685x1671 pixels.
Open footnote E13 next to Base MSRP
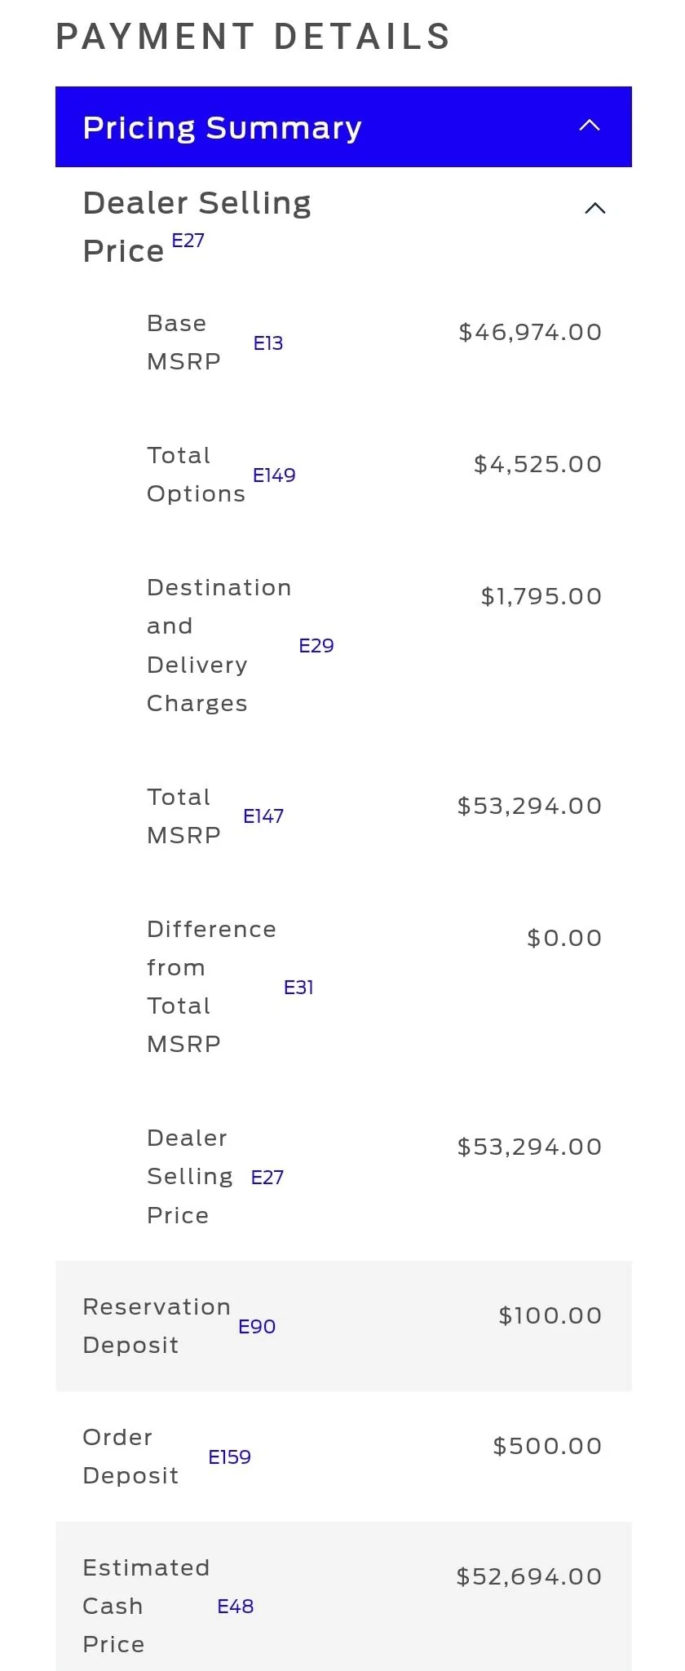pos(268,343)
